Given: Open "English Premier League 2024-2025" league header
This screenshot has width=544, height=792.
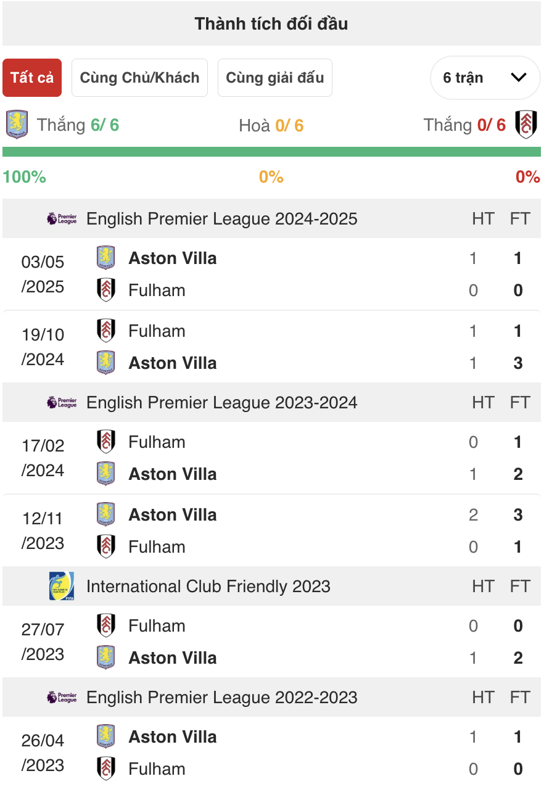Looking at the screenshot, I should (221, 218).
